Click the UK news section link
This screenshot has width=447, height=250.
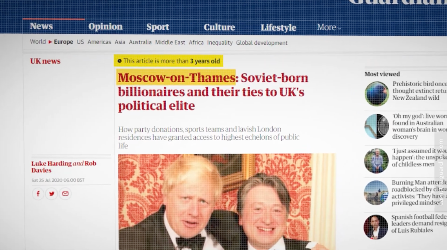click(x=45, y=61)
